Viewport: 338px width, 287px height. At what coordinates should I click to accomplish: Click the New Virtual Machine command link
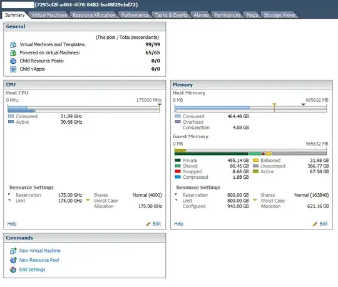coord(40,251)
